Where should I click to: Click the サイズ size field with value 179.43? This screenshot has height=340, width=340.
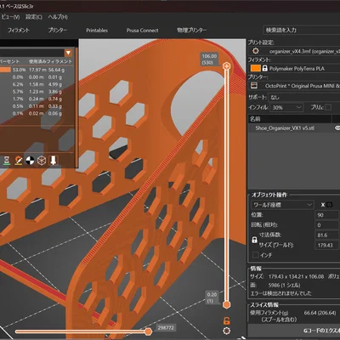click(326, 245)
